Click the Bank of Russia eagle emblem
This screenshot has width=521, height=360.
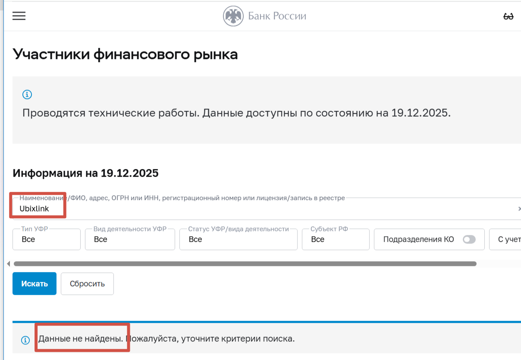pyautogui.click(x=233, y=16)
